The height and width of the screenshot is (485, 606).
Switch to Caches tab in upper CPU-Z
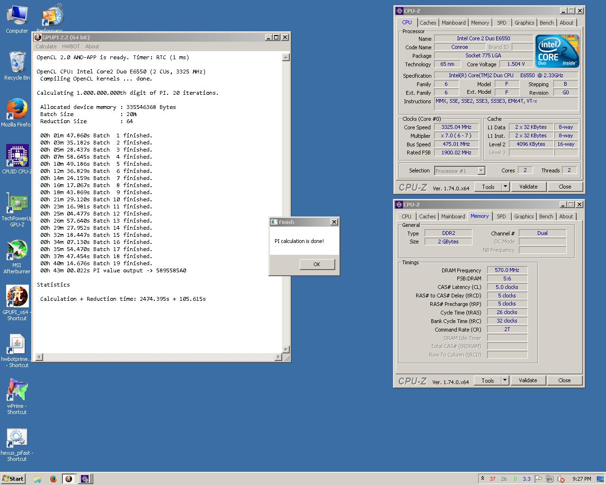coord(428,23)
